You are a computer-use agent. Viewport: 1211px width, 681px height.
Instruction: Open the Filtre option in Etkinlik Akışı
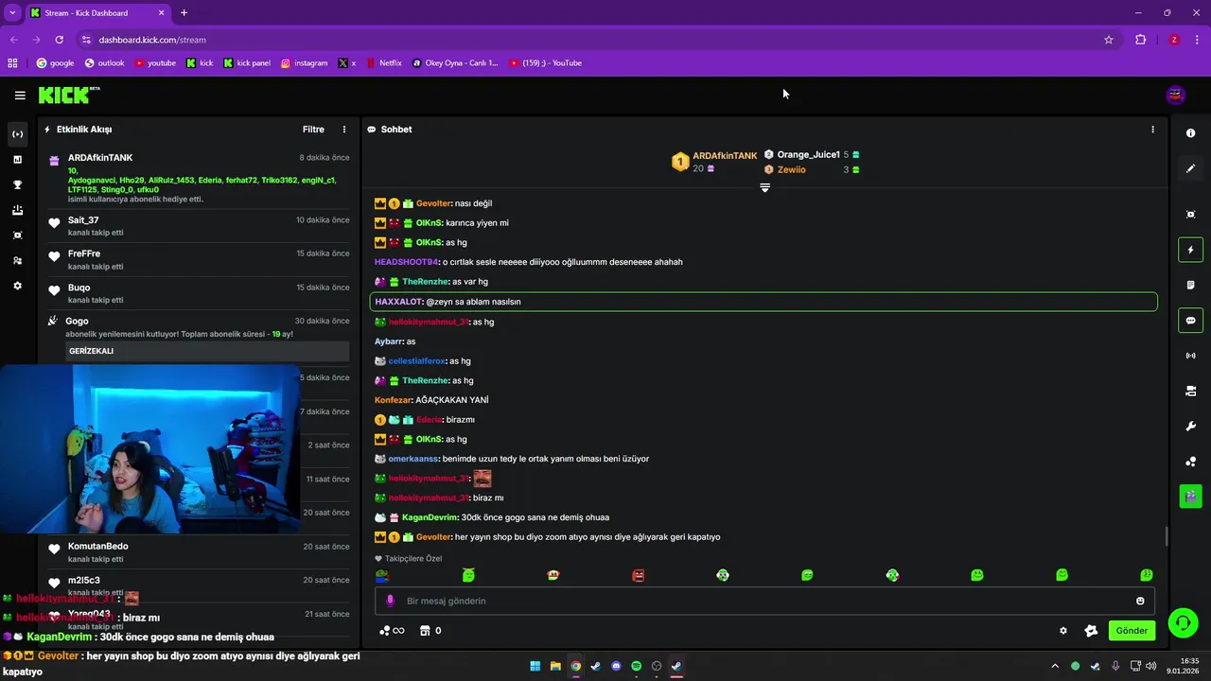click(313, 130)
